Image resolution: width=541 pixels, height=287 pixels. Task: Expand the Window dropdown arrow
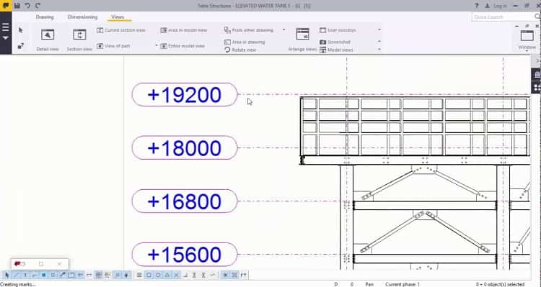pyautogui.click(x=527, y=51)
